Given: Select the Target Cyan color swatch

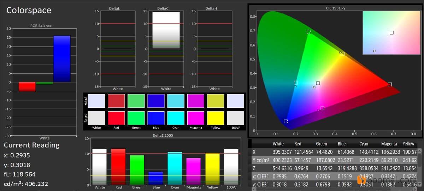Looking at the screenshot, I should click(x=176, y=118).
